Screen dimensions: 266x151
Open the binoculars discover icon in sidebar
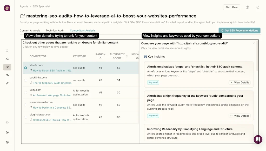pos(7,75)
